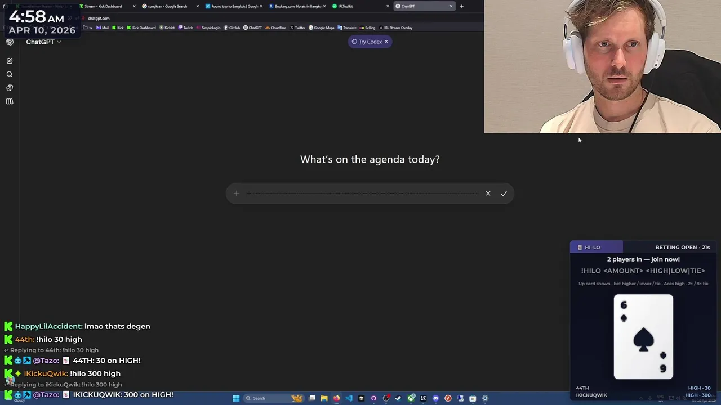Open OBS Studio from the taskbar
The image size is (721, 405).
(386, 398)
